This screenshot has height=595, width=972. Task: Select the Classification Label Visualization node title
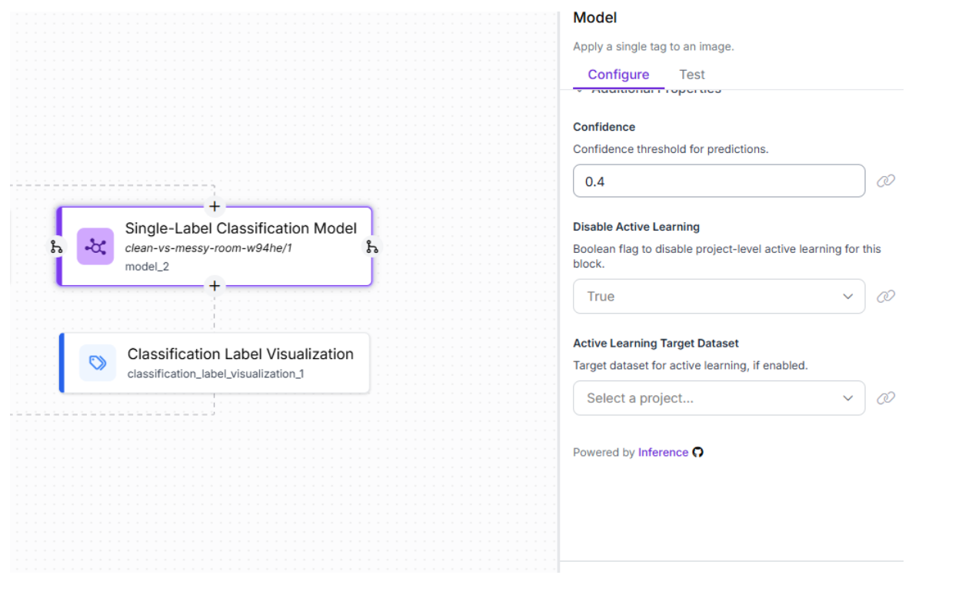click(241, 354)
